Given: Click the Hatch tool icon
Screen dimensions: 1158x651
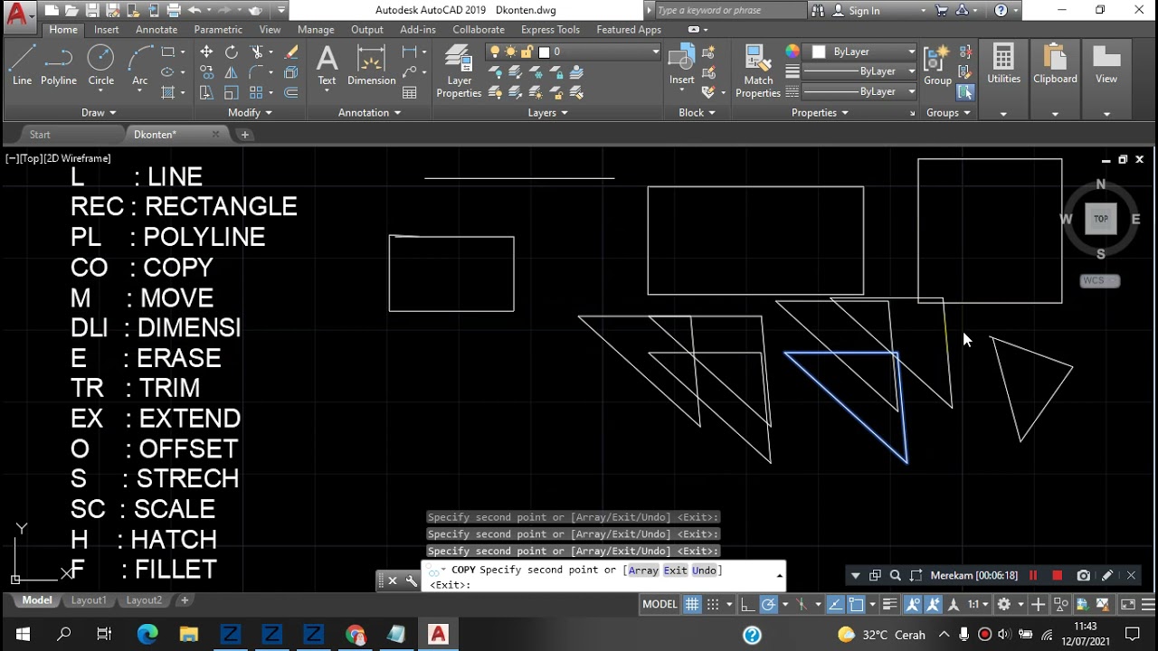Looking at the screenshot, I should (x=167, y=92).
